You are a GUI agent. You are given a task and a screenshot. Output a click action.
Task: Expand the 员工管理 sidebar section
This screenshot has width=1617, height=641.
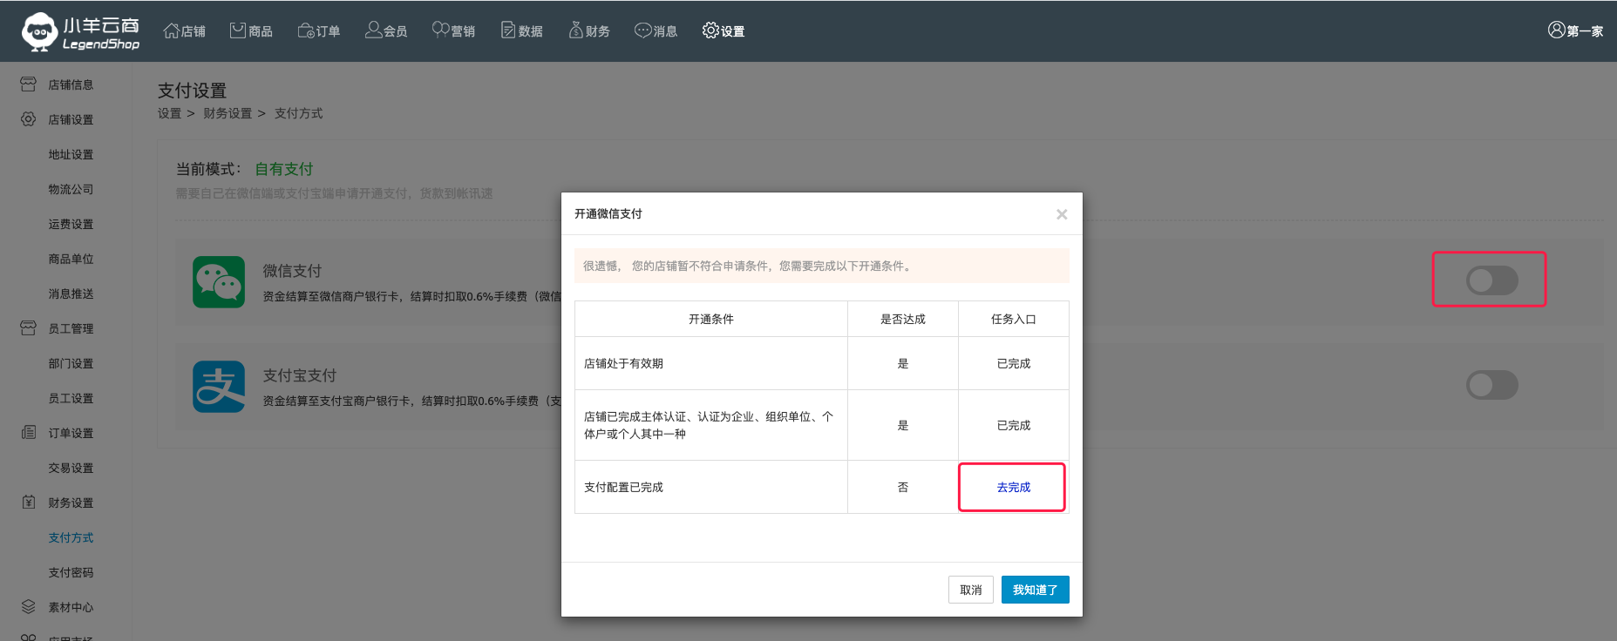[x=70, y=328]
